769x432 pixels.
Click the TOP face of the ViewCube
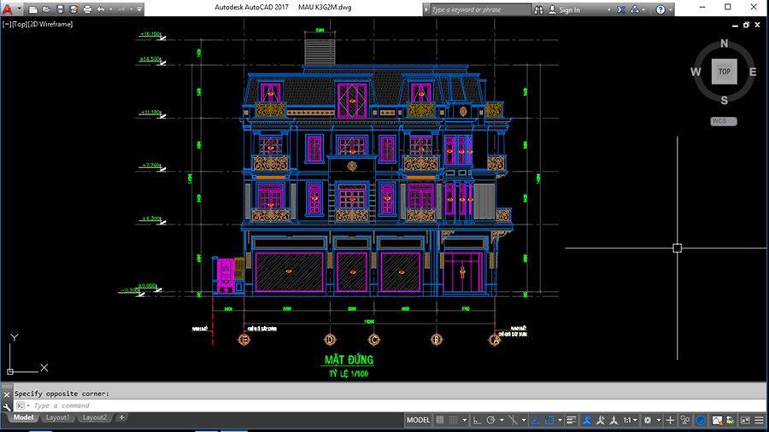point(725,72)
